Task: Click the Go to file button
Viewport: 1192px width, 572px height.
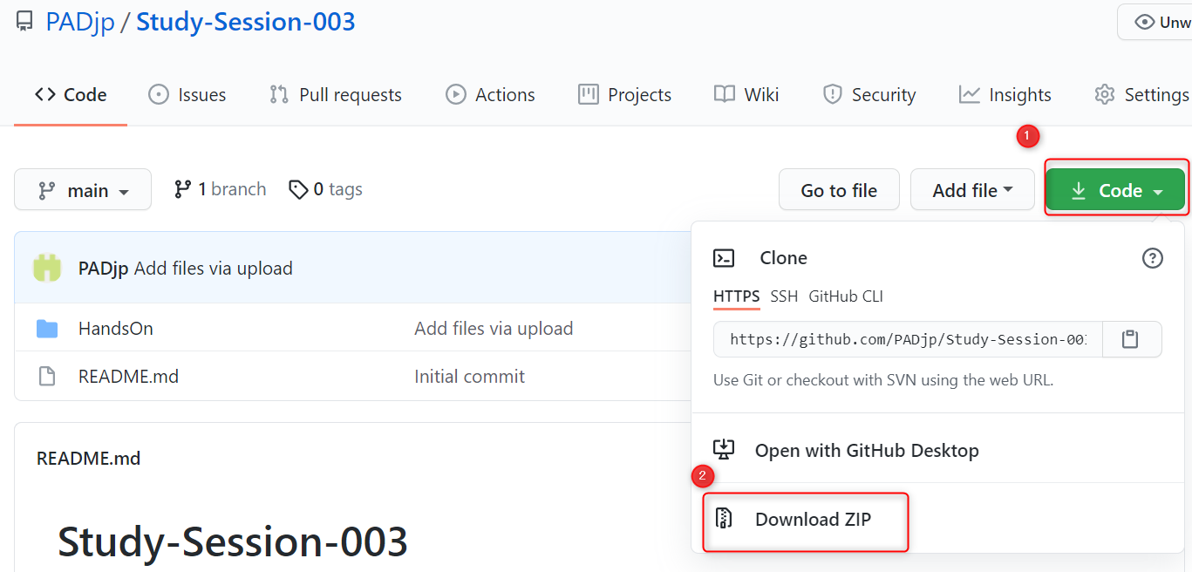Action: click(x=838, y=189)
